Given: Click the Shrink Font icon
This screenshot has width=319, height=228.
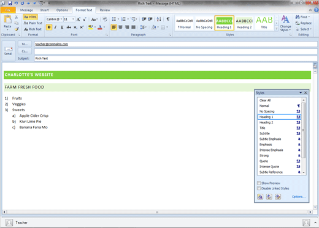Looking at the screenshot, I should tap(84, 20).
